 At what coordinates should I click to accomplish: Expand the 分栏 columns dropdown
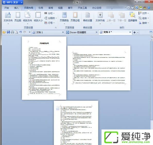[x=49, y=13]
